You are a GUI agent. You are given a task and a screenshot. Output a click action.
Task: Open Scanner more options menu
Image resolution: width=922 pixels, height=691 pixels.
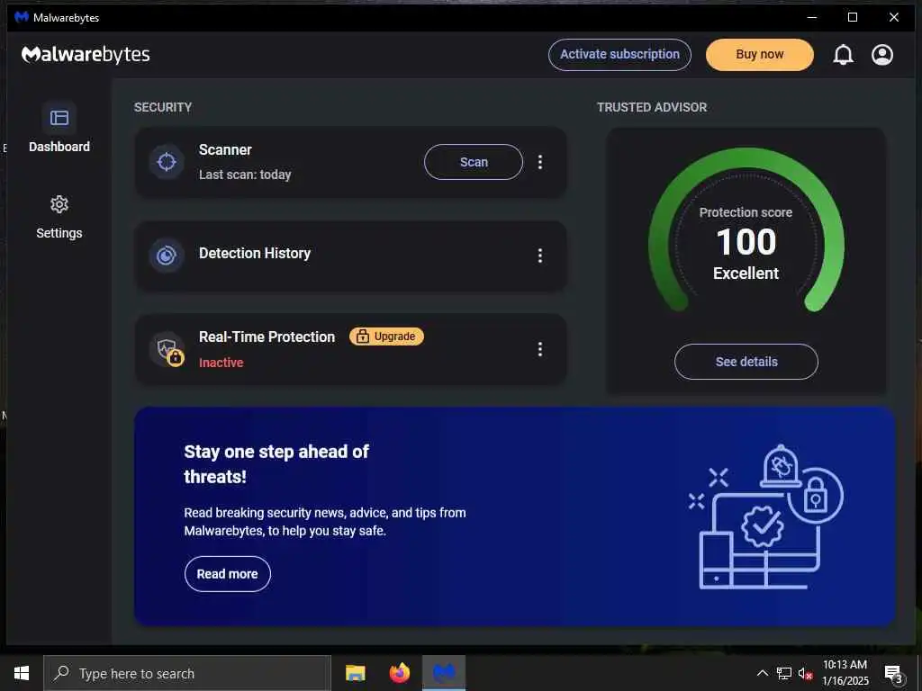pyautogui.click(x=540, y=162)
